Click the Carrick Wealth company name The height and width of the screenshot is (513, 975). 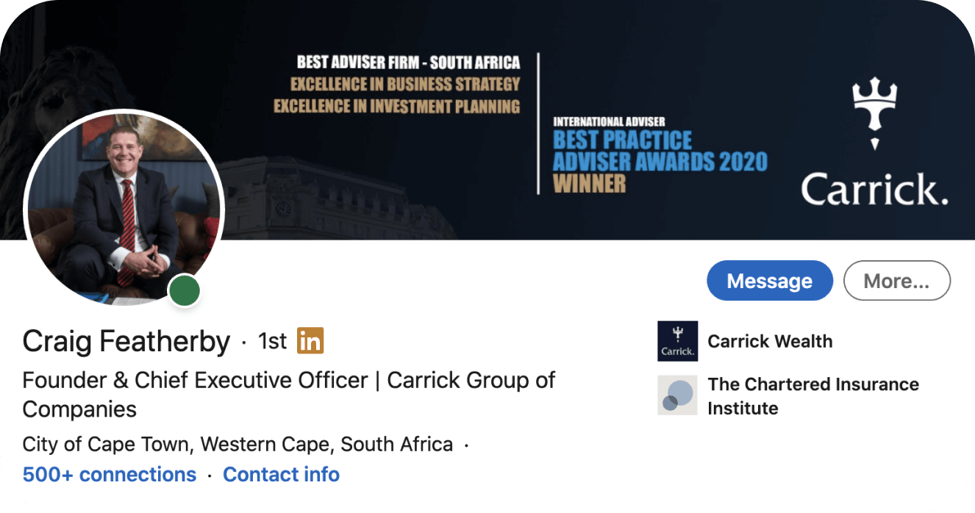pyautogui.click(x=770, y=341)
